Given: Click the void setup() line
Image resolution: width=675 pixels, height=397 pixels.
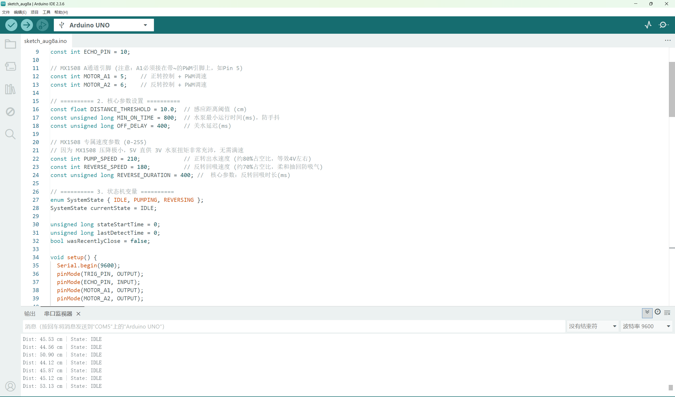Looking at the screenshot, I should [74, 257].
